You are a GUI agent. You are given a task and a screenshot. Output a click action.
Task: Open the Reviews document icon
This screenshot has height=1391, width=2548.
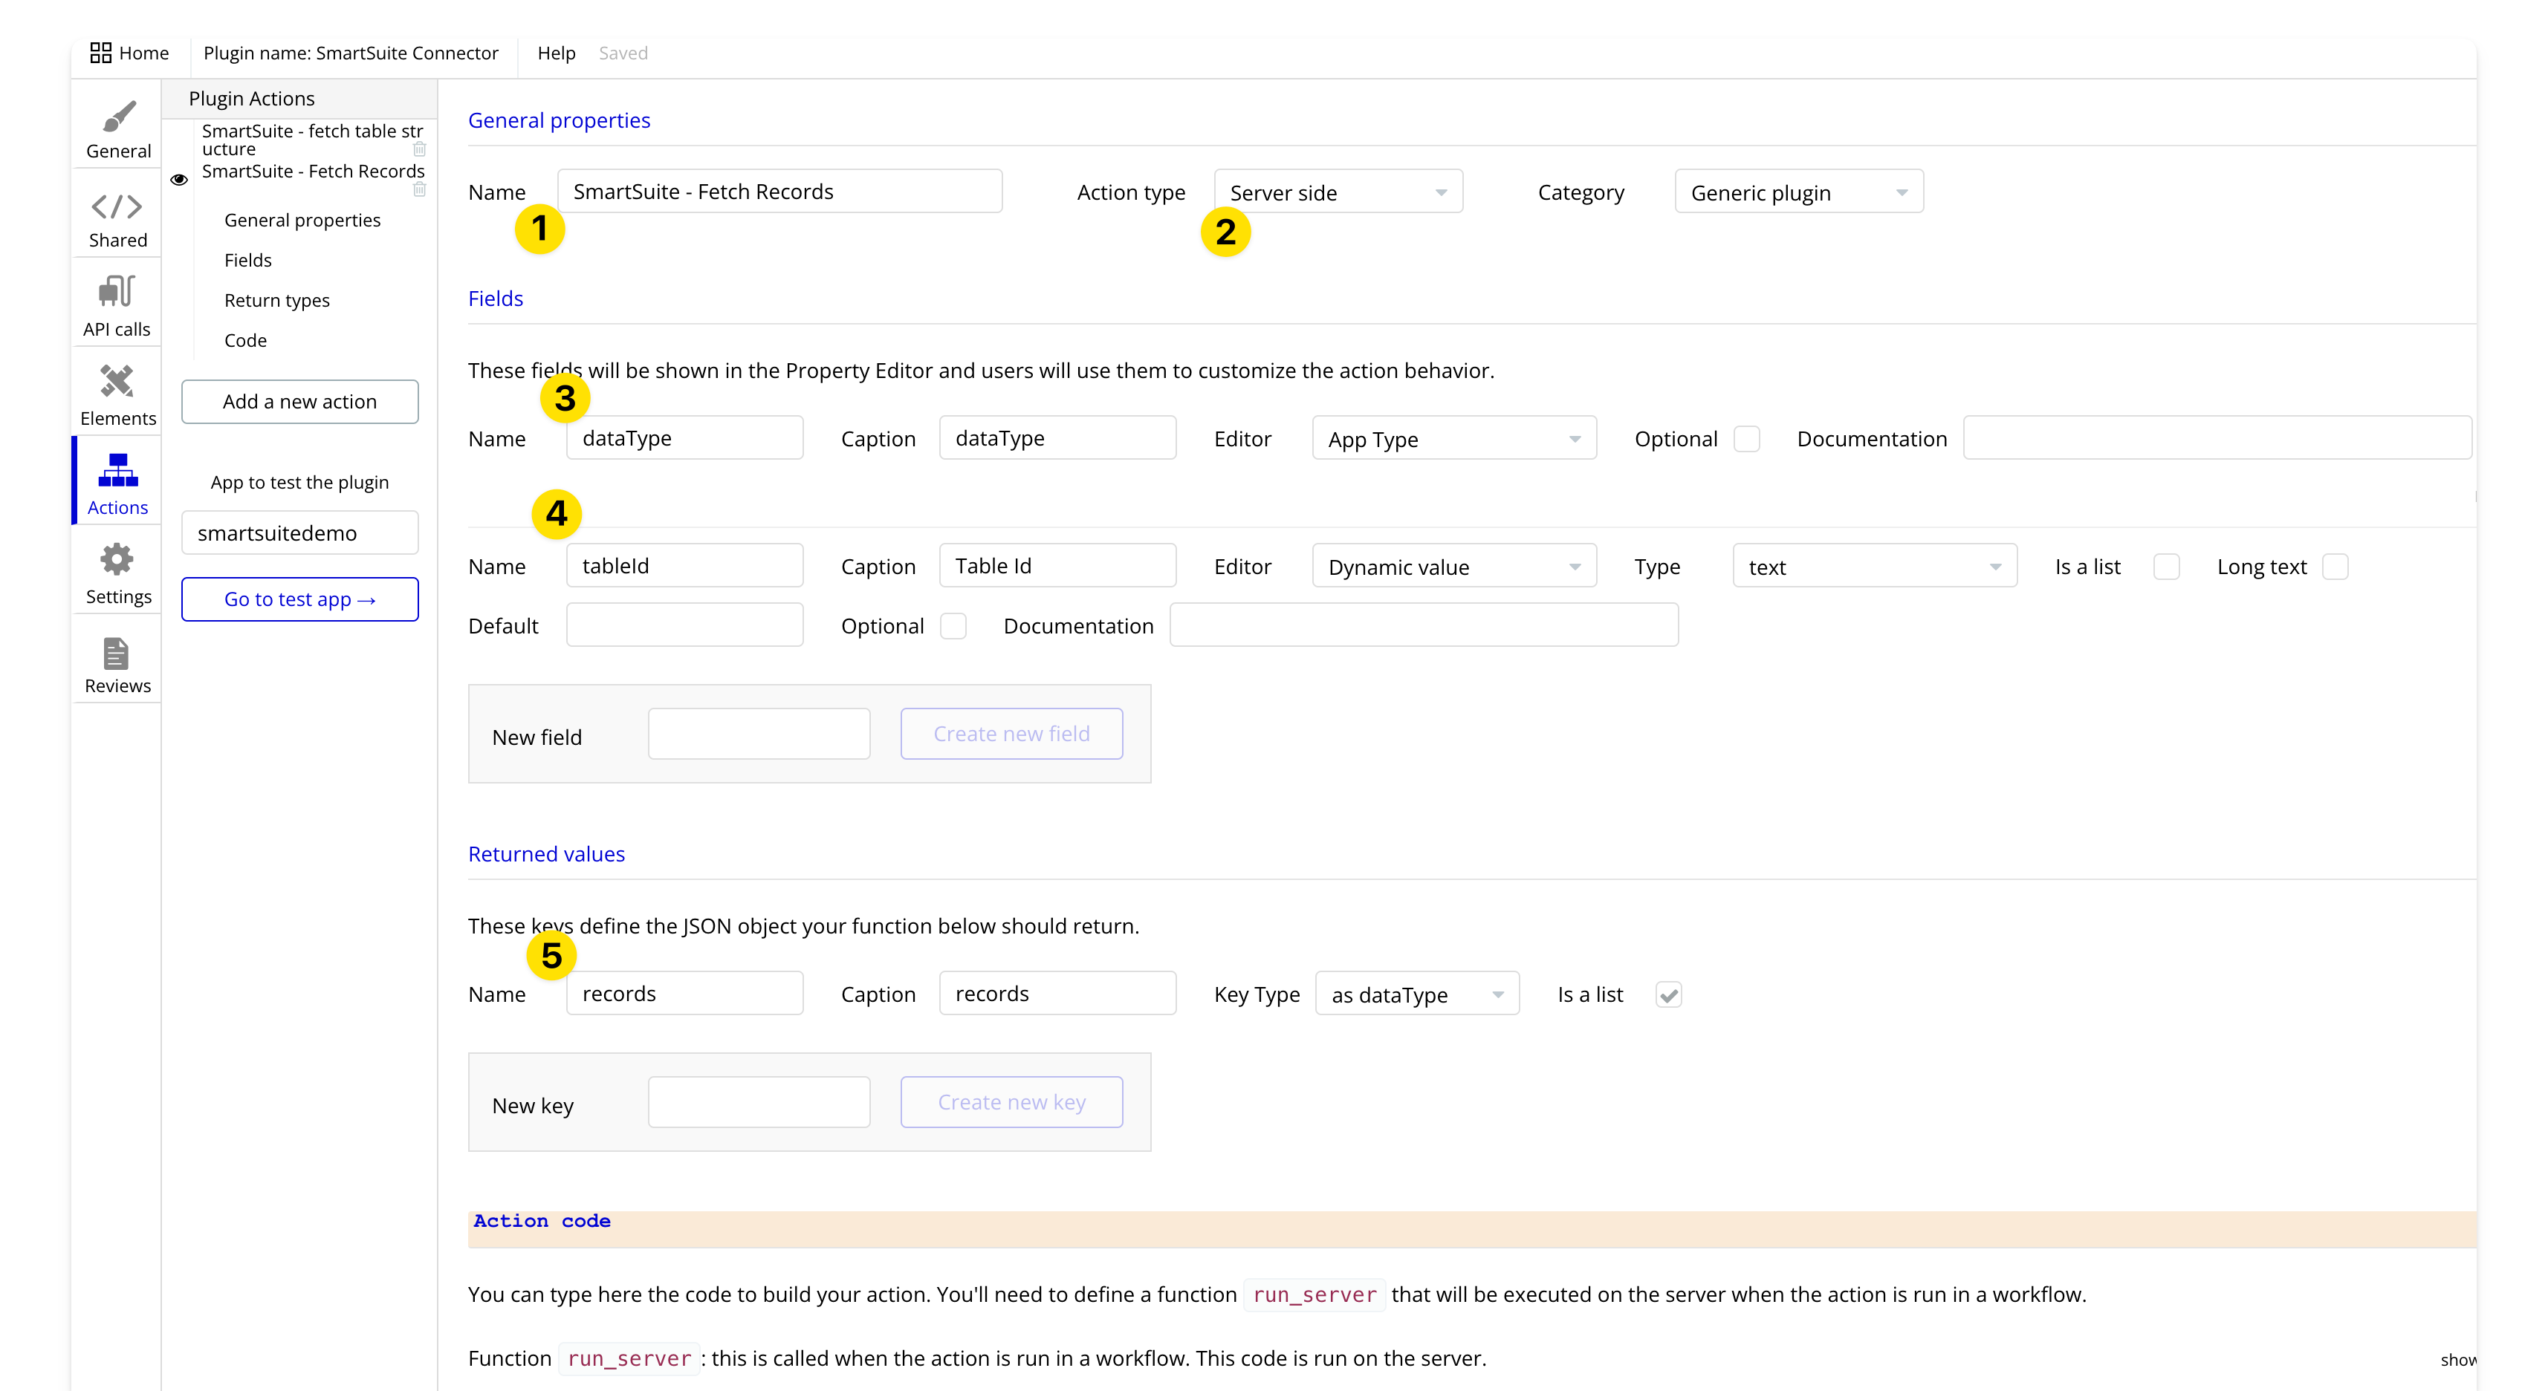pos(117,653)
